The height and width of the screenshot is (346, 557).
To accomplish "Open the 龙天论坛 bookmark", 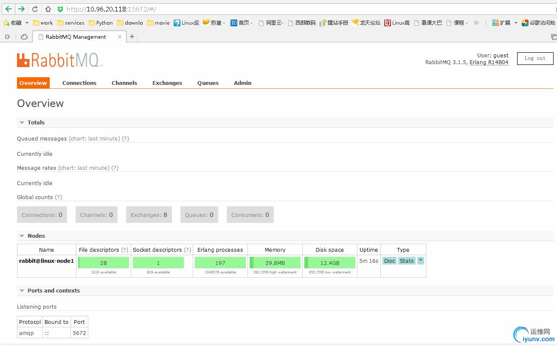I will tap(366, 23).
